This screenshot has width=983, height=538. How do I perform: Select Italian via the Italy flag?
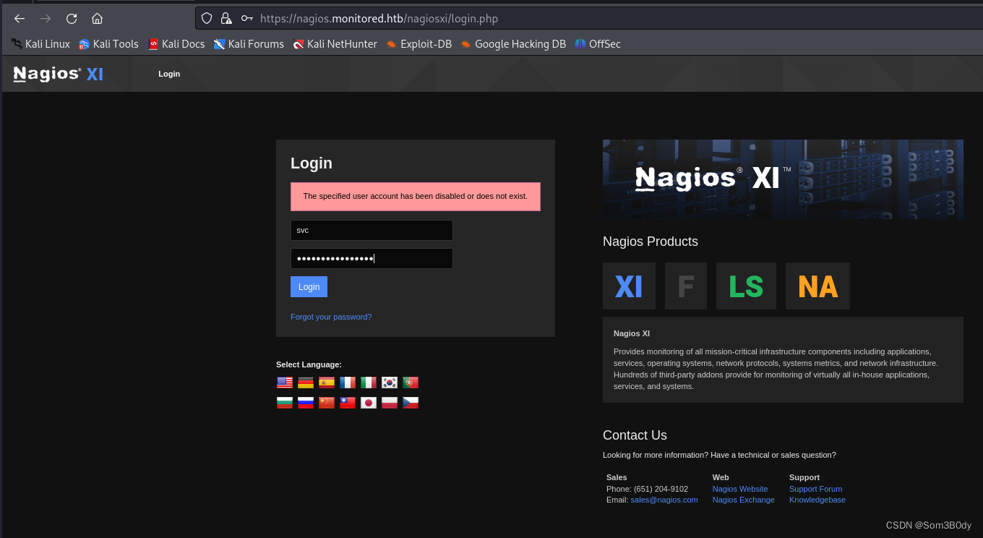(369, 383)
